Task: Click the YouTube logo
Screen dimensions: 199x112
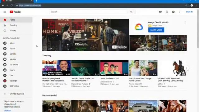Action: tap(15, 12)
